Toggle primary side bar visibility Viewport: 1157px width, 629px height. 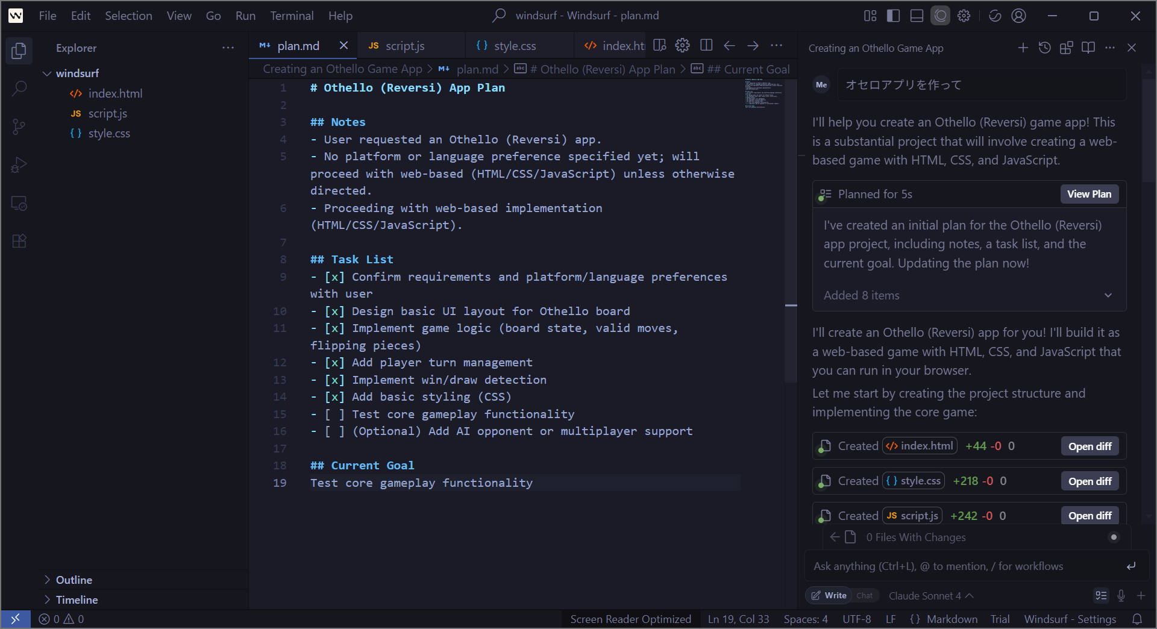(x=893, y=16)
